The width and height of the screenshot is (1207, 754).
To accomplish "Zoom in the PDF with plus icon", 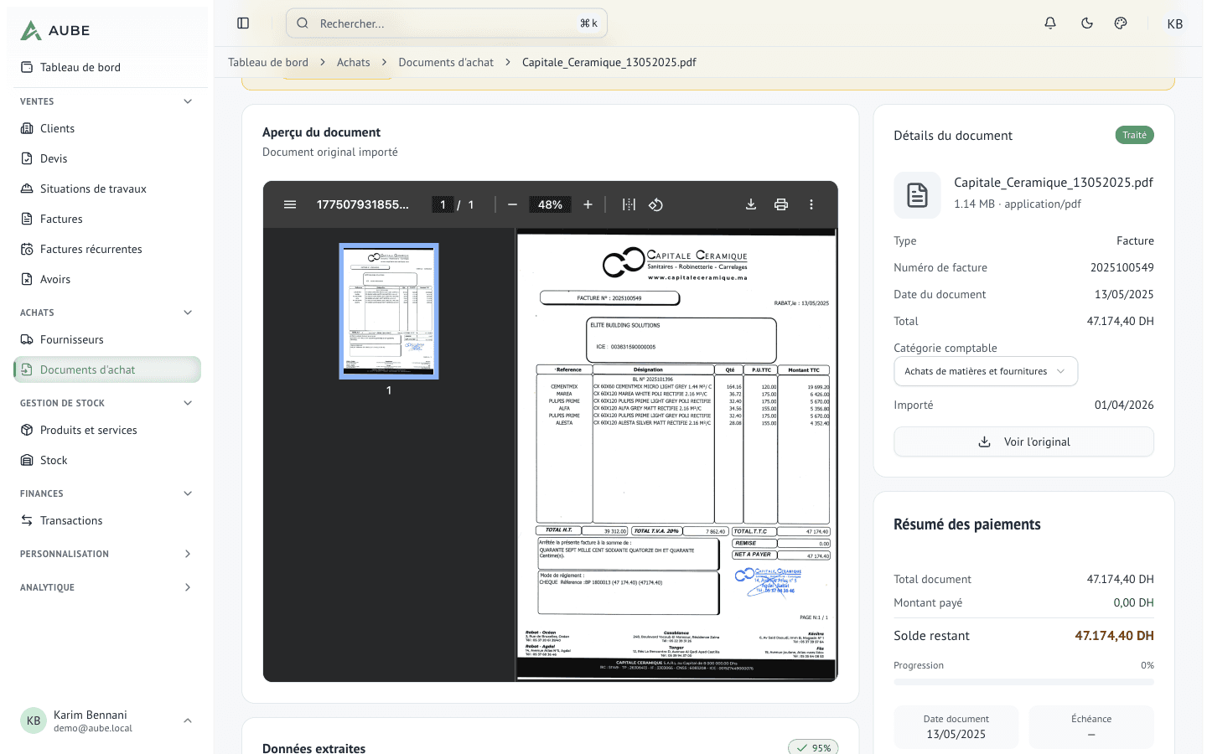I will tap(588, 204).
